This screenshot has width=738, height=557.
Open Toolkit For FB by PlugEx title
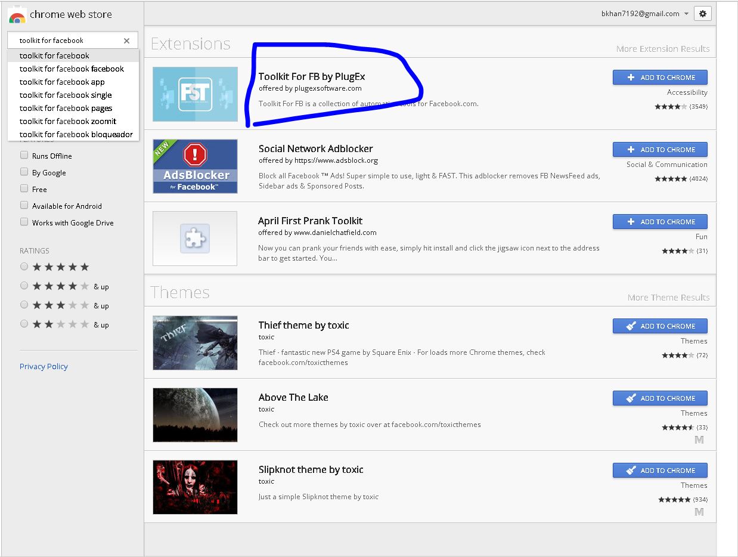312,76
